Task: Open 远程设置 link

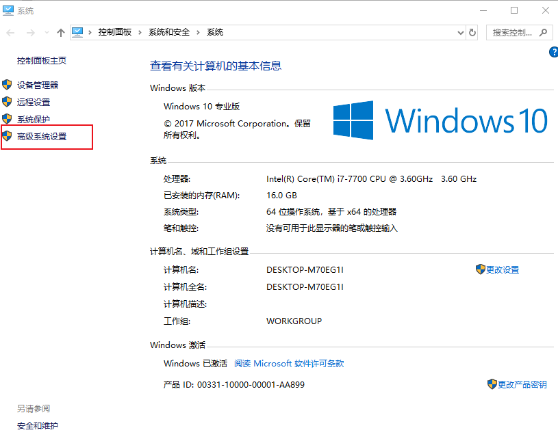Action: coord(34,103)
